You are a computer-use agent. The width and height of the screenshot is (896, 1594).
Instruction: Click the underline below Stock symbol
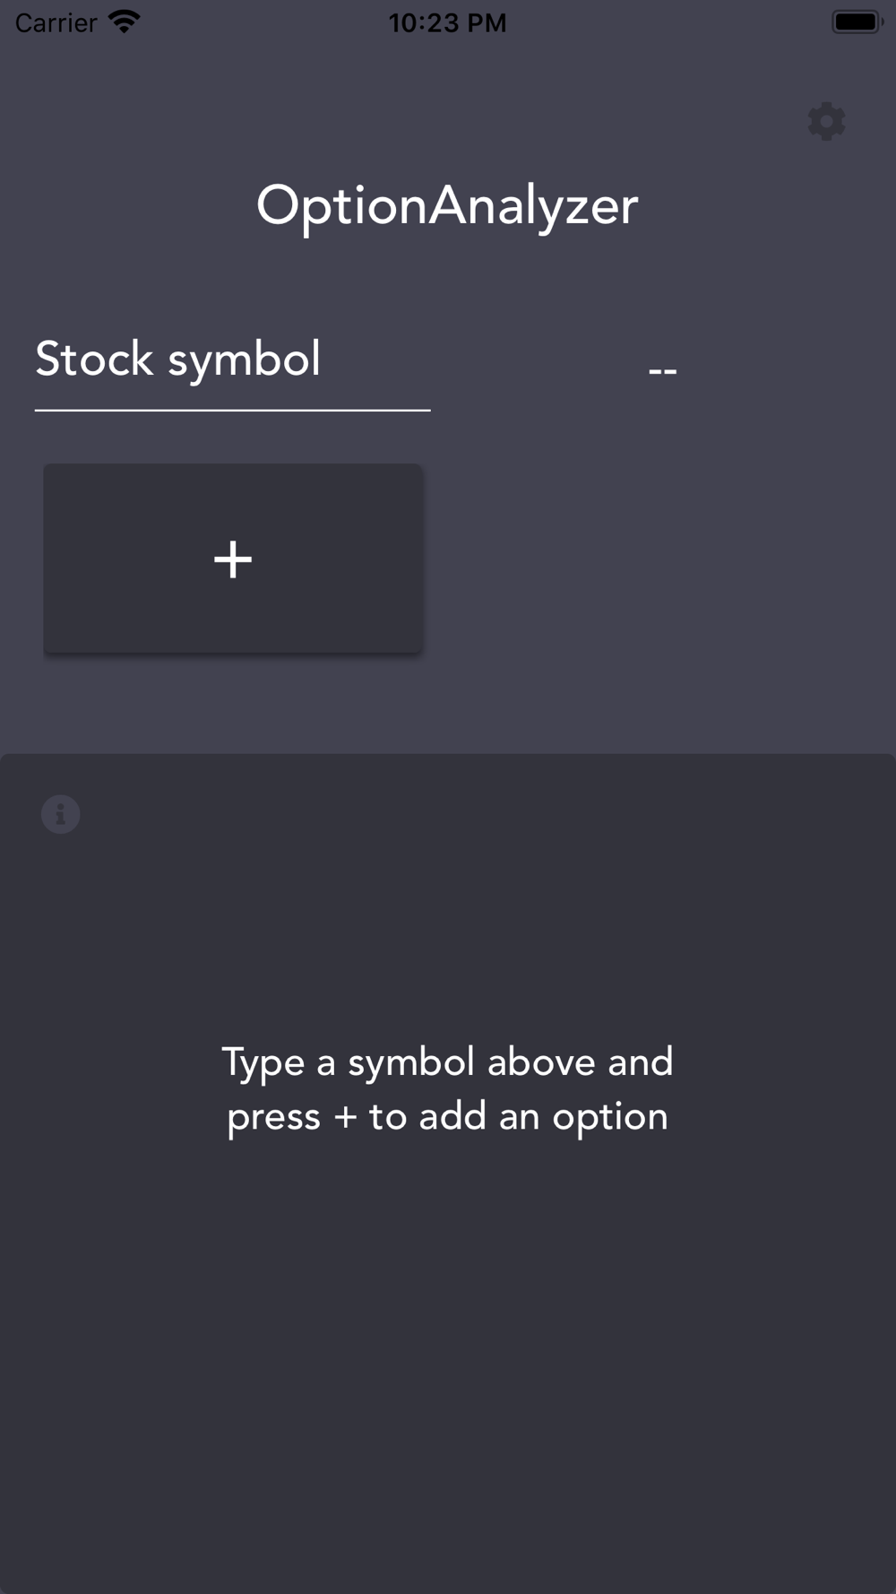(x=233, y=411)
